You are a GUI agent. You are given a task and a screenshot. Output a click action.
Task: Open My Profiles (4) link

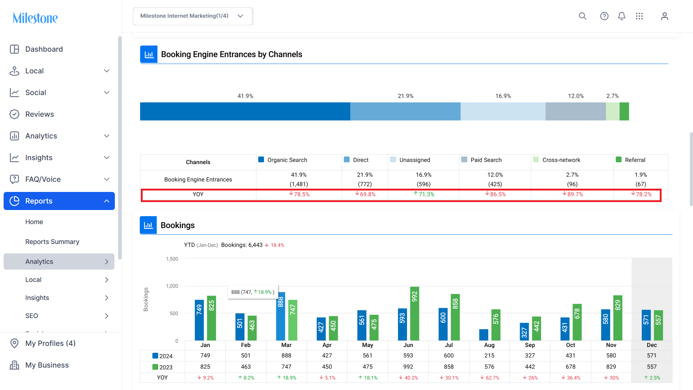click(50, 343)
